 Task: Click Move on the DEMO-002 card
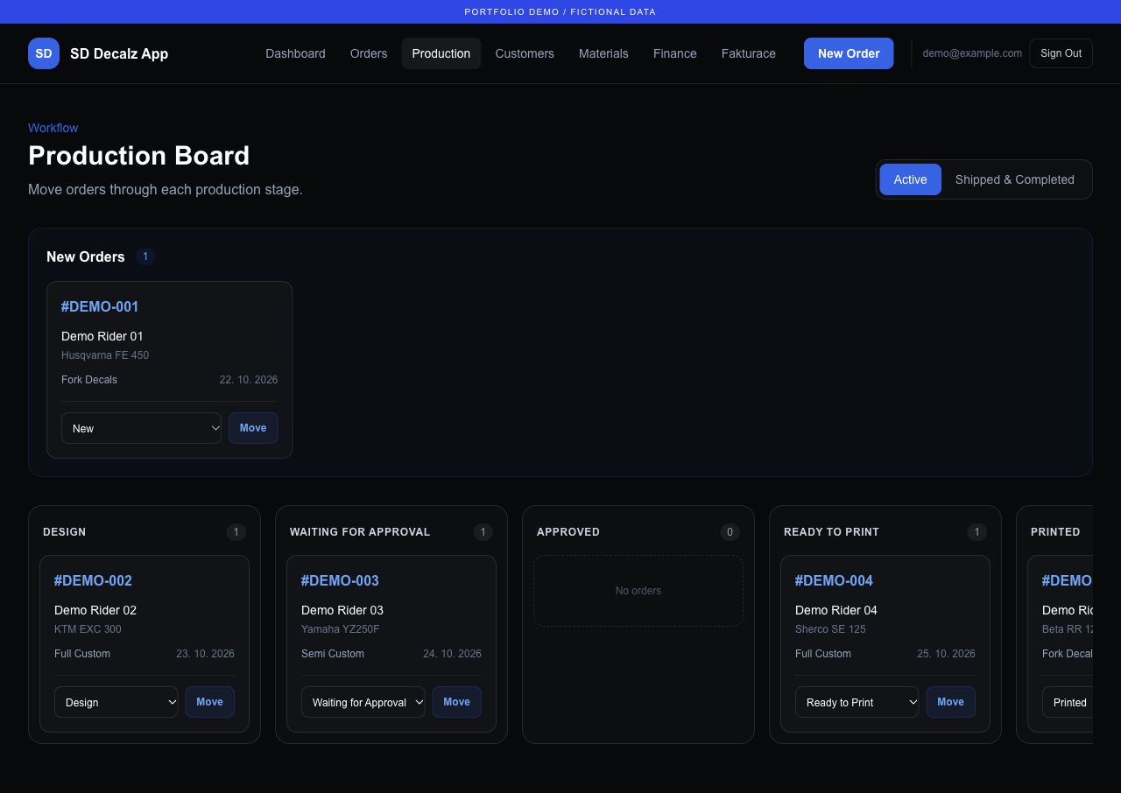(209, 702)
